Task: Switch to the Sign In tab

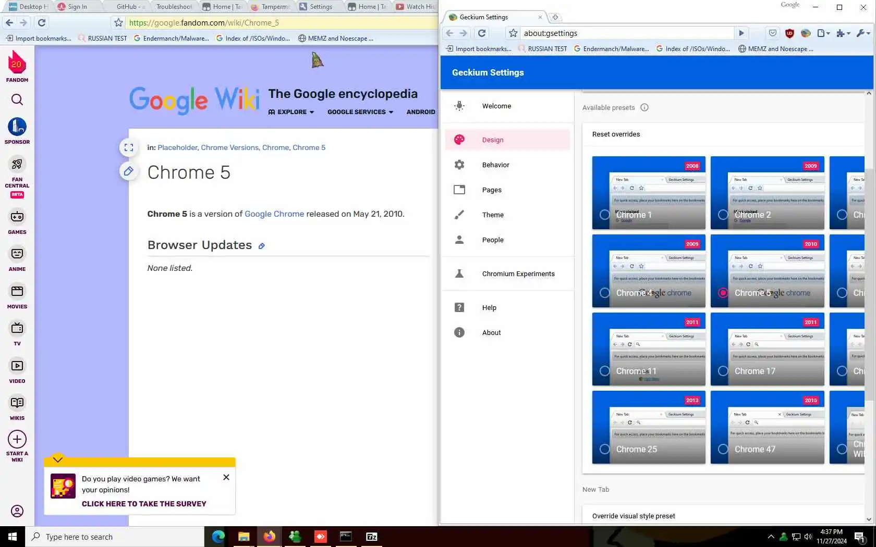Action: [77, 7]
